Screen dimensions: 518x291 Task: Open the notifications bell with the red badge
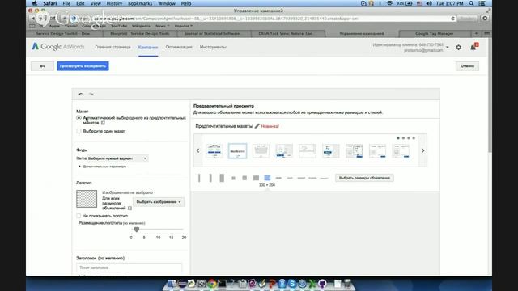[x=473, y=47]
